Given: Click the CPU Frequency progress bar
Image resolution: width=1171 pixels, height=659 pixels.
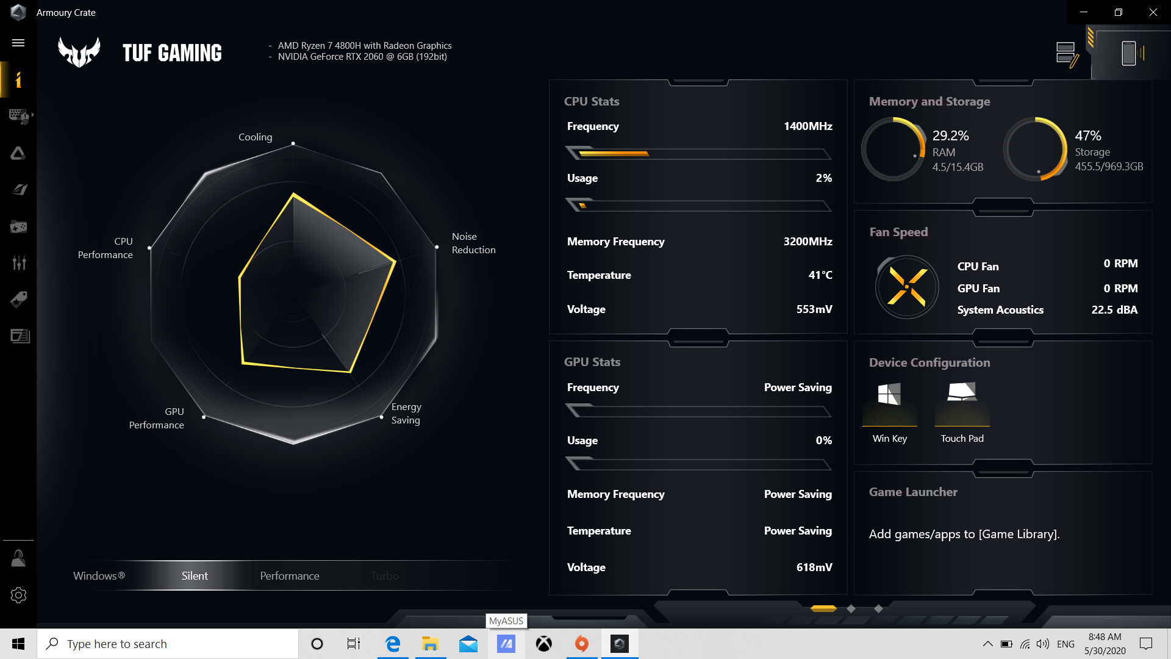Looking at the screenshot, I should pyautogui.click(x=698, y=153).
